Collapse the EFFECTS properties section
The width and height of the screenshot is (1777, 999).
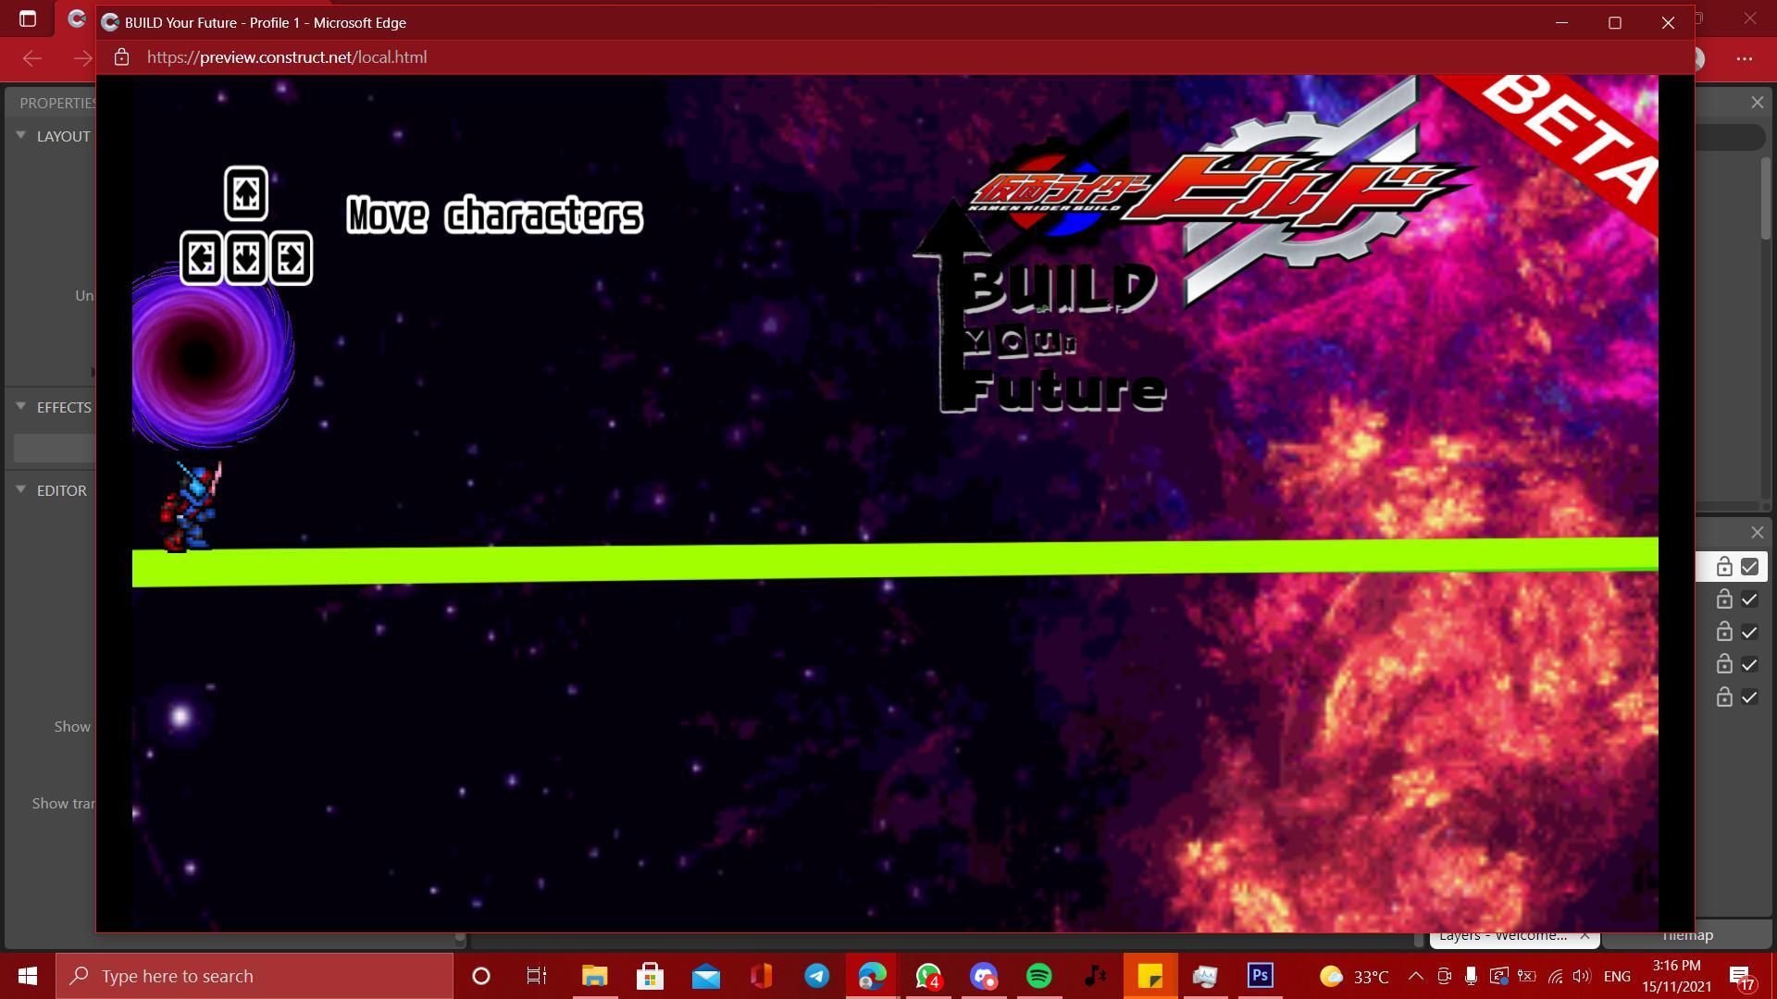coord(21,407)
